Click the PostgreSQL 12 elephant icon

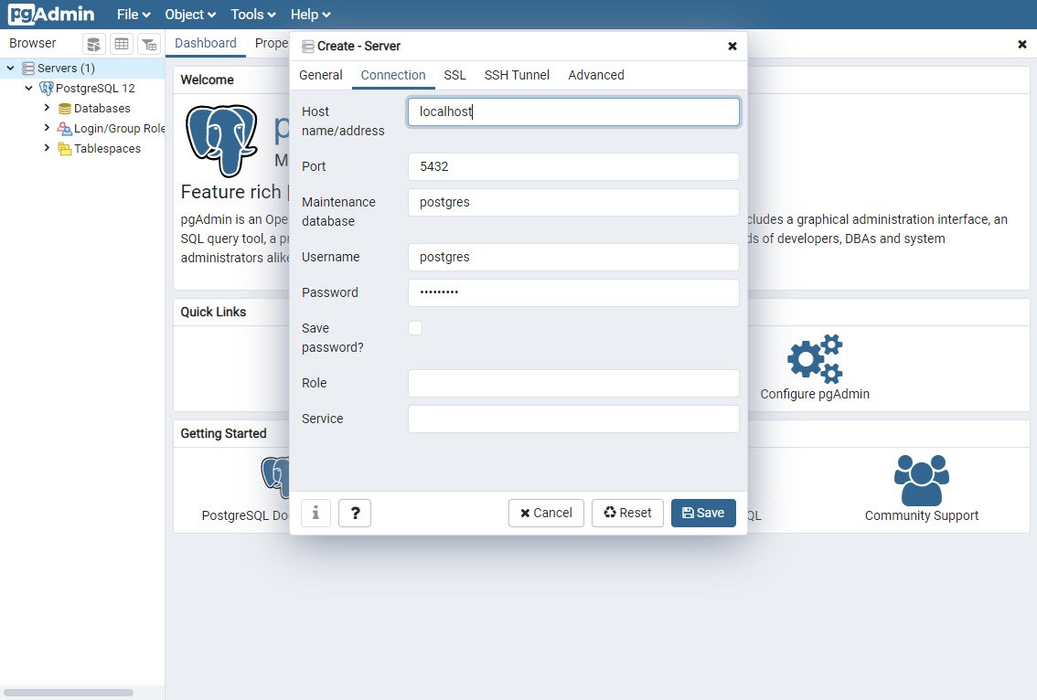[x=47, y=88]
